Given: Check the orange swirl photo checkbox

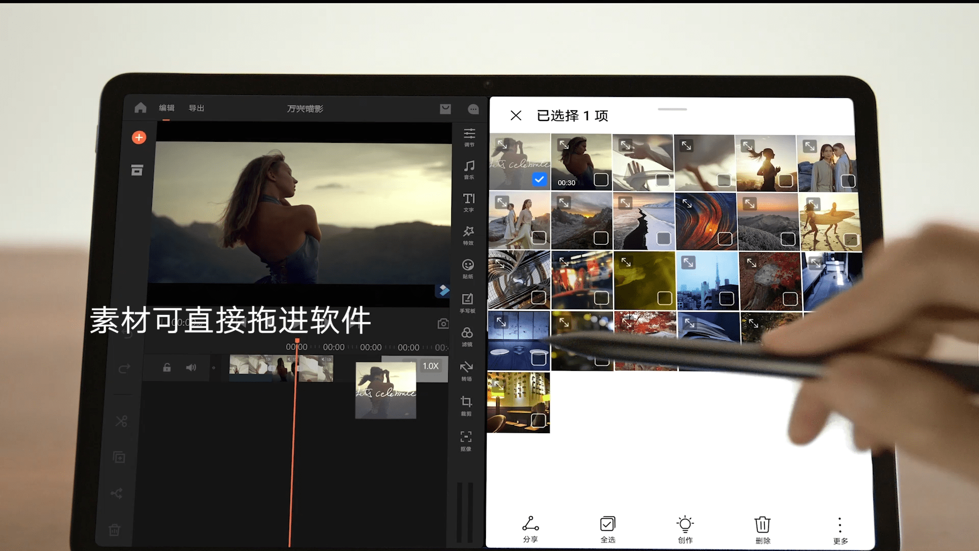Looking at the screenshot, I should coord(725,238).
